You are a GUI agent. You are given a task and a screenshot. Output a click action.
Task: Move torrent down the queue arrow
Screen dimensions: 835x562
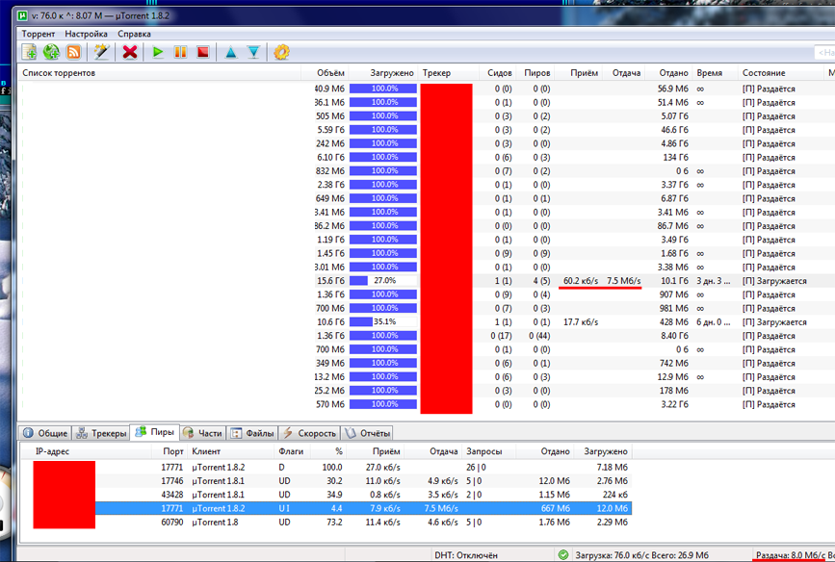pos(253,52)
